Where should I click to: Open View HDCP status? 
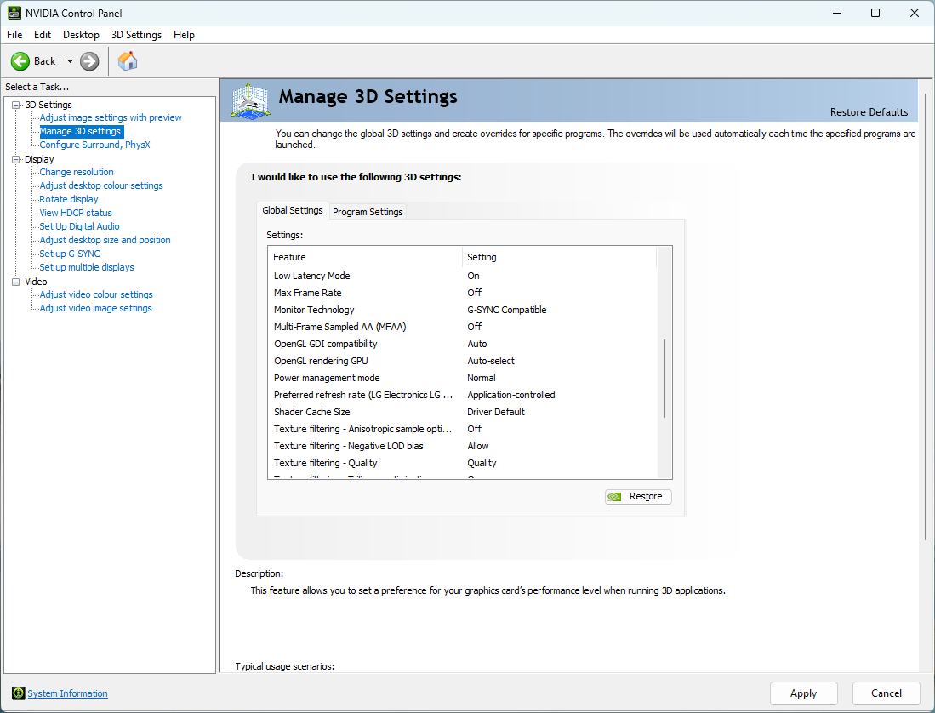point(76,213)
